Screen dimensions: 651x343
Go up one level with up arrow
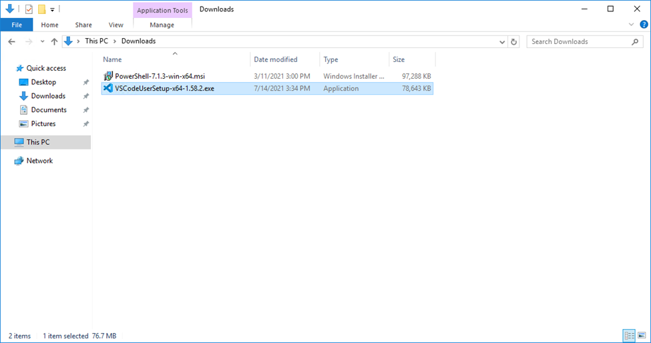(x=54, y=41)
